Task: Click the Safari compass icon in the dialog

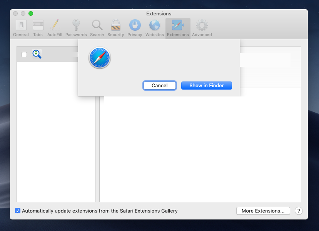Action: [100, 58]
